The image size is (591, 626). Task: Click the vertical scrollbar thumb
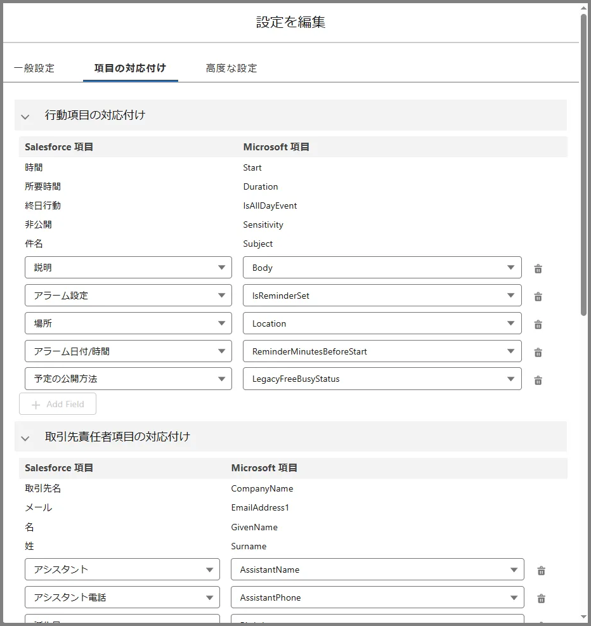[584, 164]
